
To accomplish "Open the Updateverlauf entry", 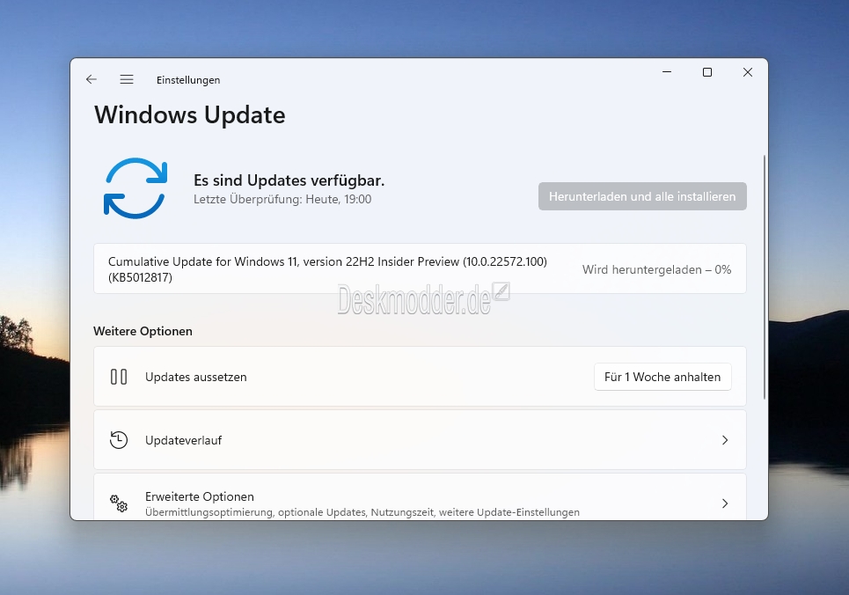I will [420, 440].
